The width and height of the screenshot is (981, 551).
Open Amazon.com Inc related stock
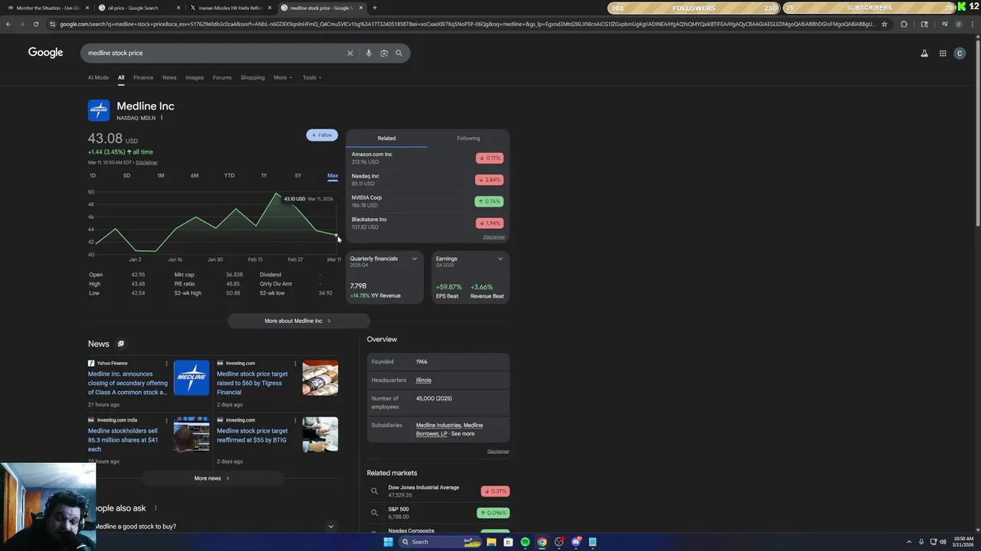(428, 158)
